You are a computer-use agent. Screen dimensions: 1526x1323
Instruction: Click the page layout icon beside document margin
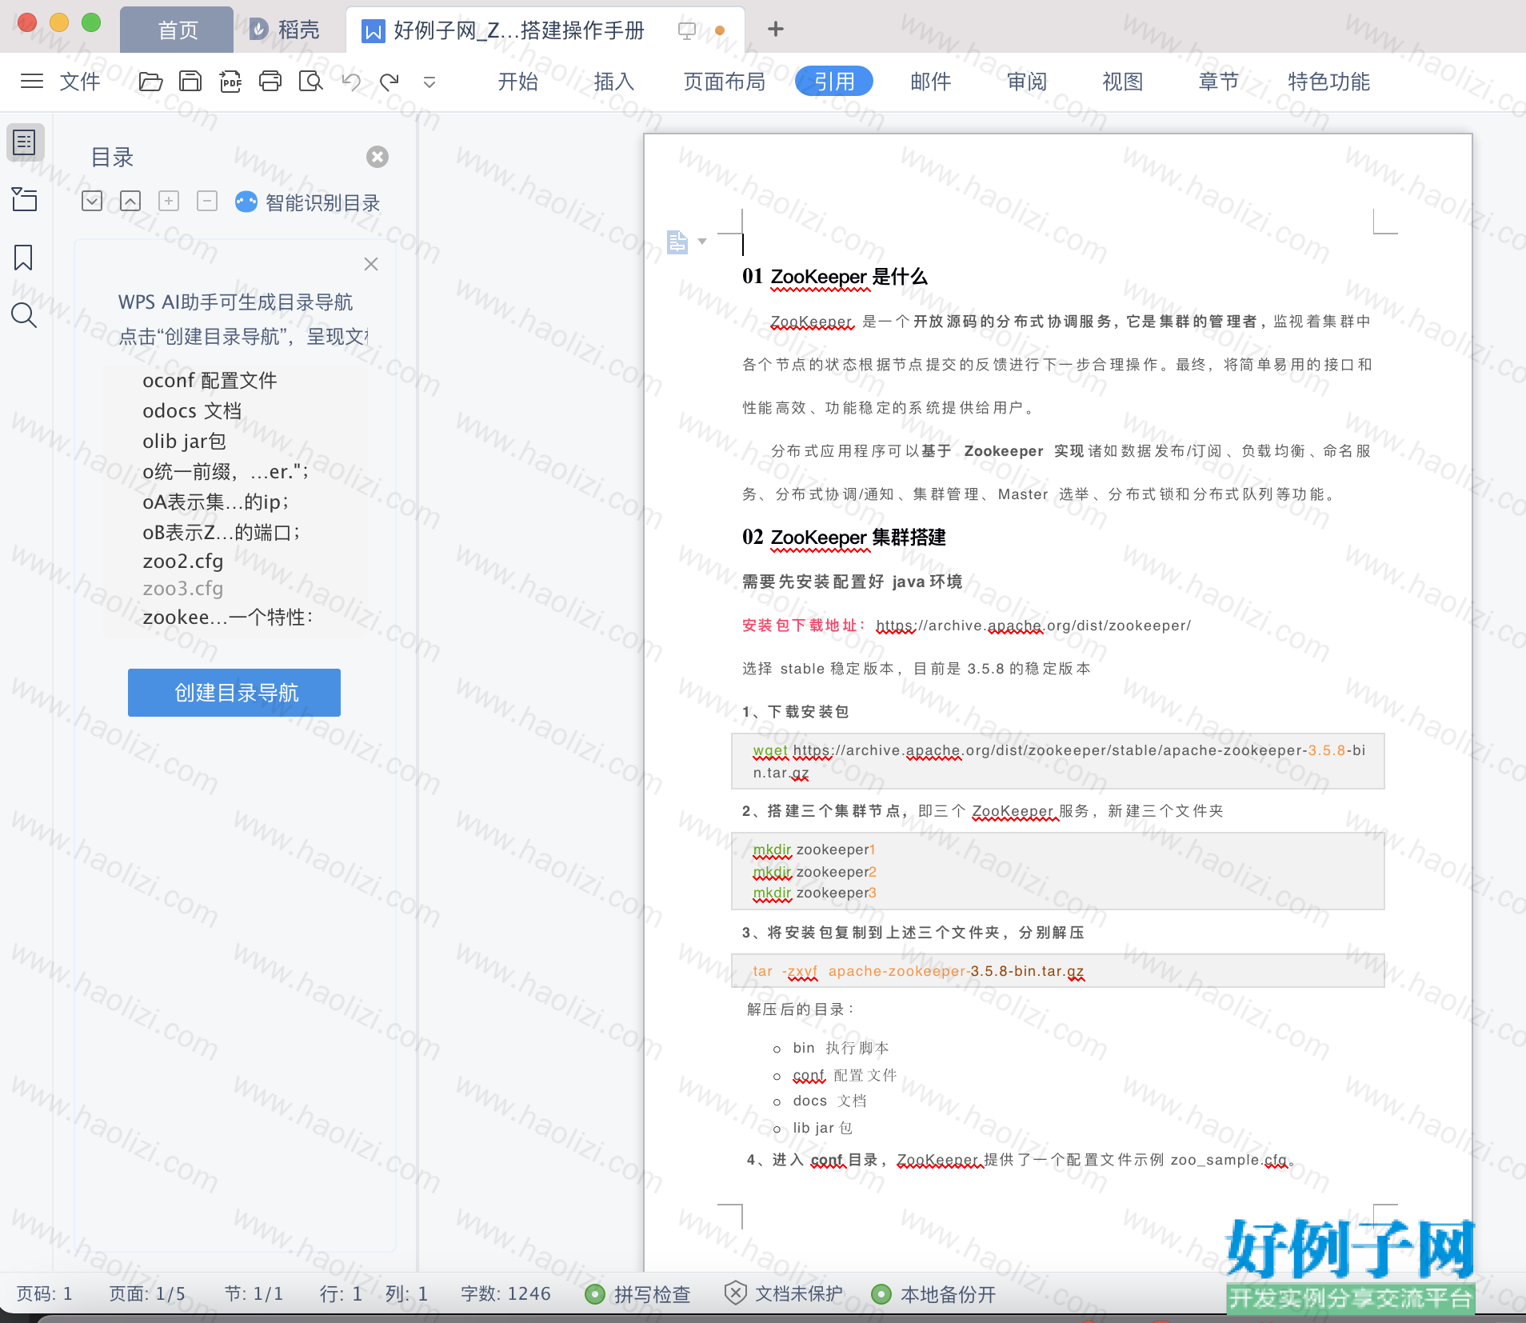click(x=677, y=241)
